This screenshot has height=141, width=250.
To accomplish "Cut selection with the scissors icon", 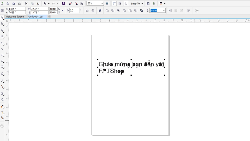I will pyautogui.click(x=26, y=3).
